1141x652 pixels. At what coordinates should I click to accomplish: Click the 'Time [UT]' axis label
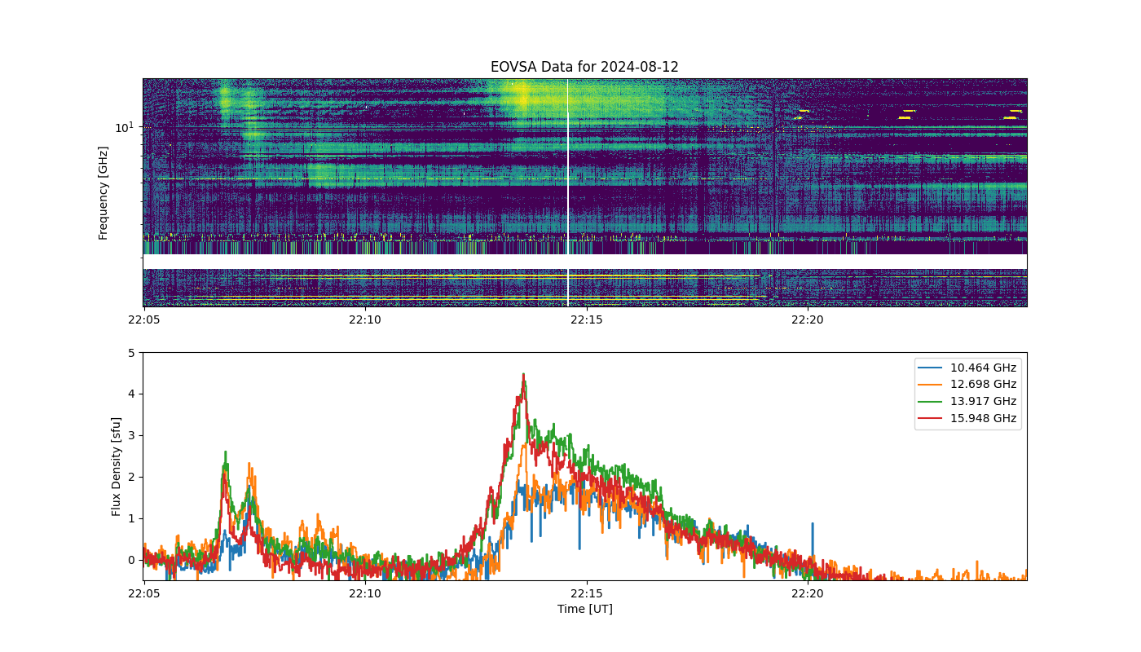click(584, 609)
